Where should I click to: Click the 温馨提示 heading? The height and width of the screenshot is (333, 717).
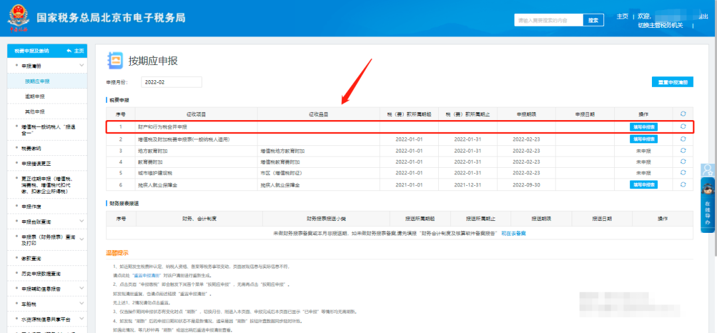coord(117,253)
